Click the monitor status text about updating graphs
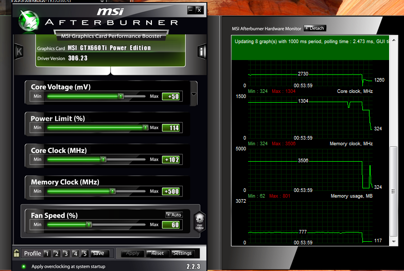 coord(312,42)
